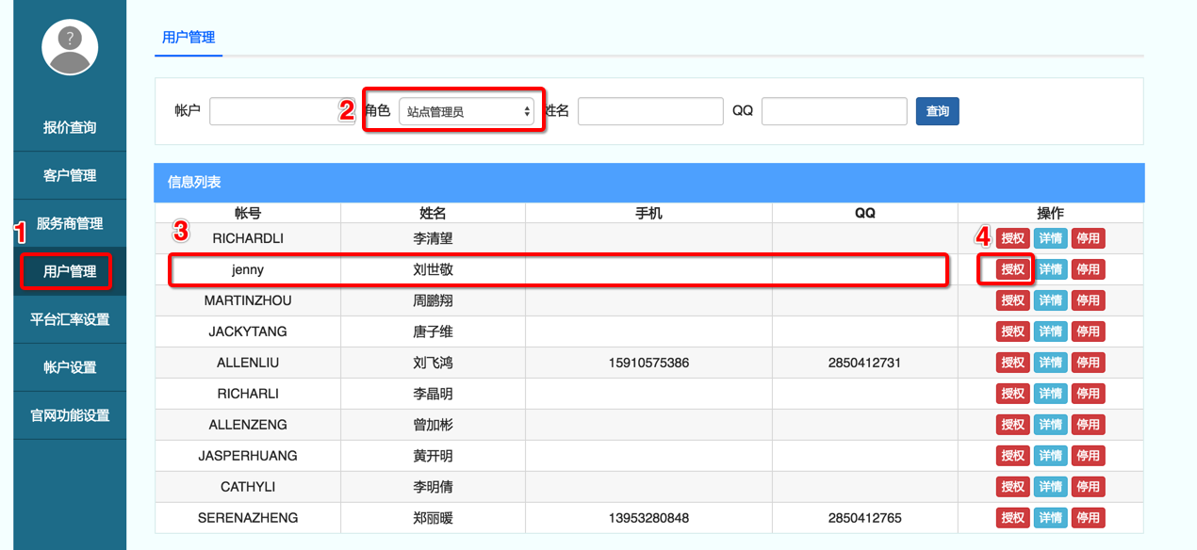Click the user avatar icon
The height and width of the screenshot is (550, 1197).
[70, 47]
